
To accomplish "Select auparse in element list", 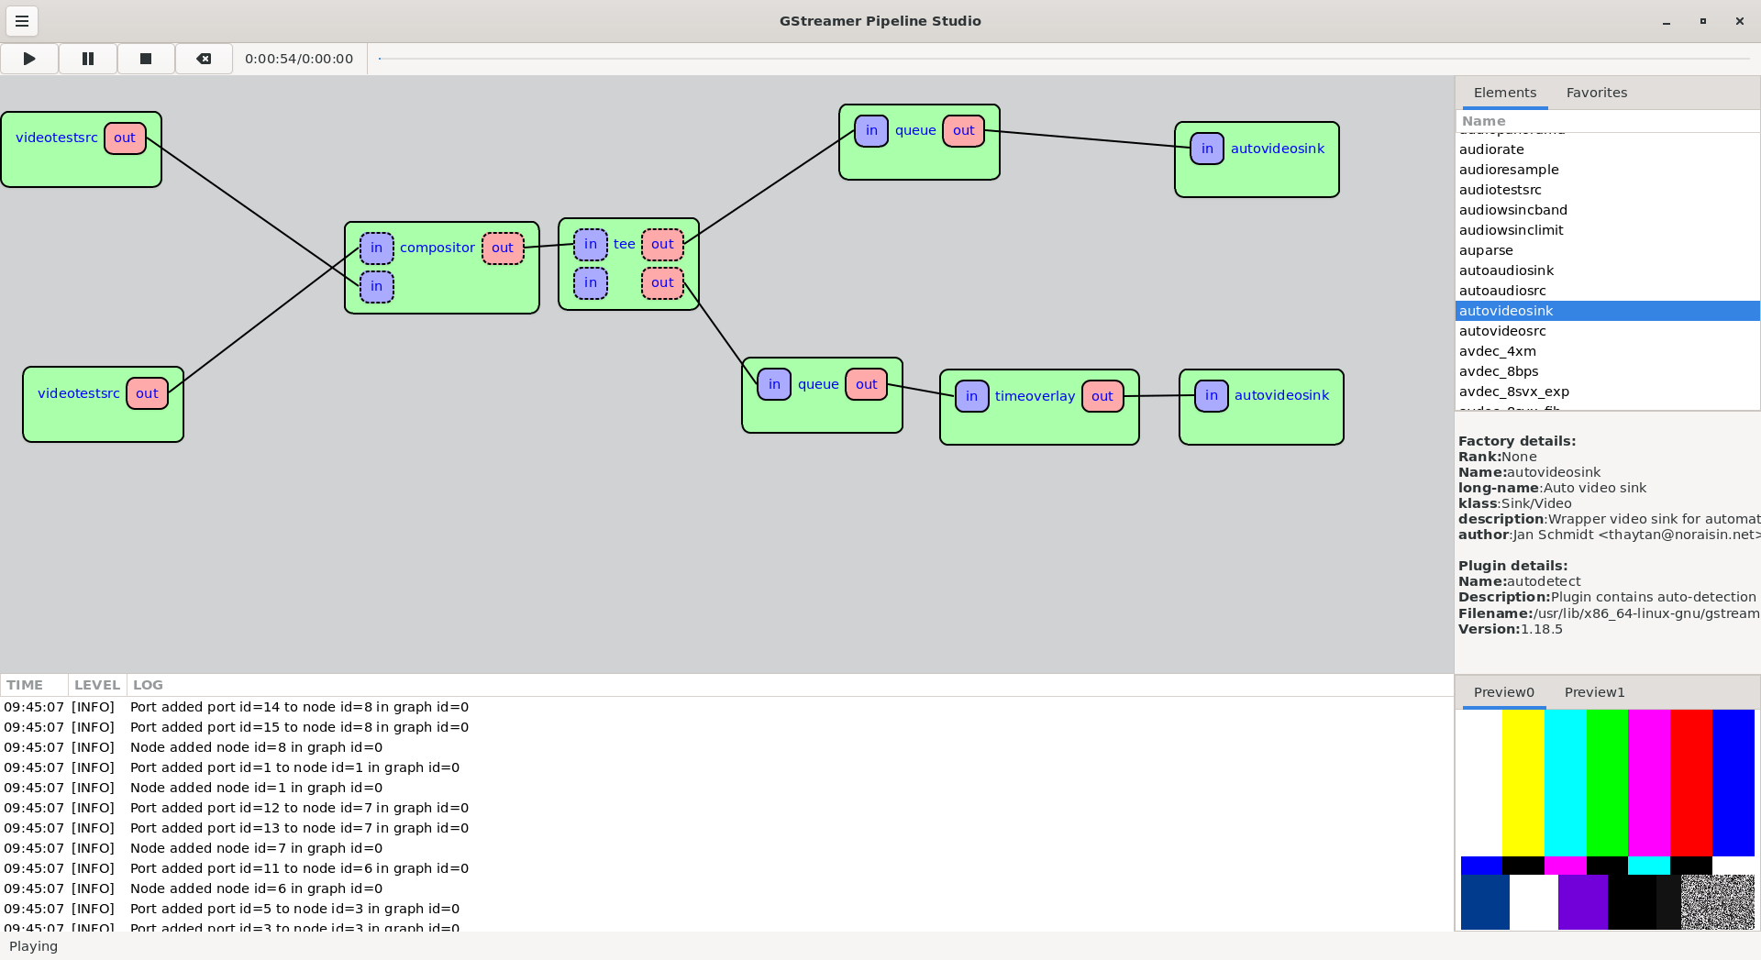I will [x=1607, y=250].
